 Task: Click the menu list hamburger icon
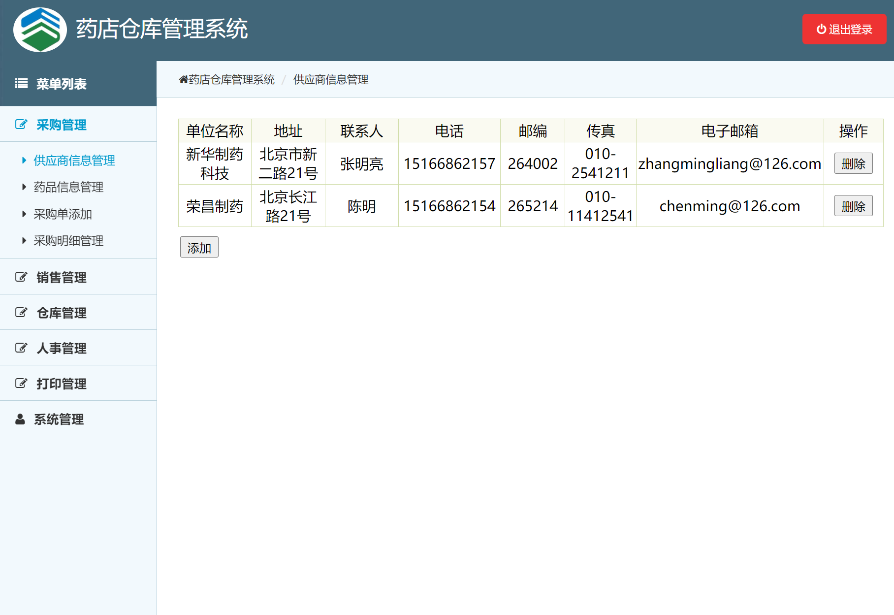[x=21, y=84]
